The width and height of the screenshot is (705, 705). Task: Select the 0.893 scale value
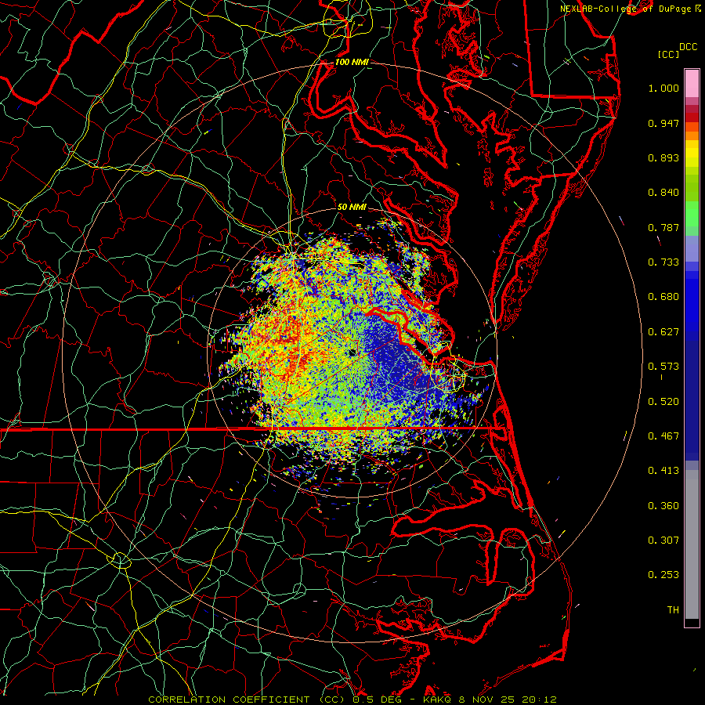(x=663, y=157)
